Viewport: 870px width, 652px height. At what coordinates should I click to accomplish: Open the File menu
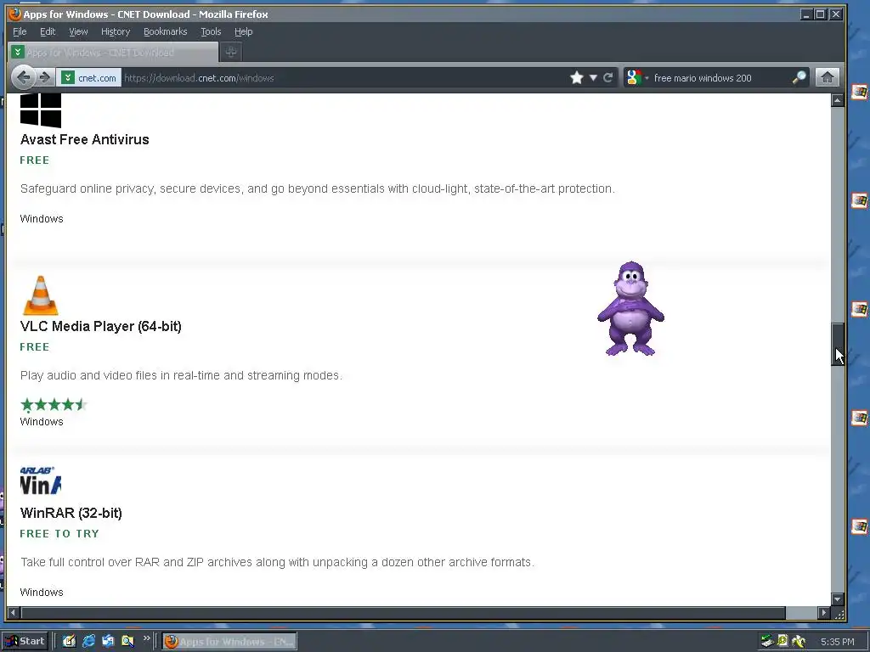(x=20, y=31)
